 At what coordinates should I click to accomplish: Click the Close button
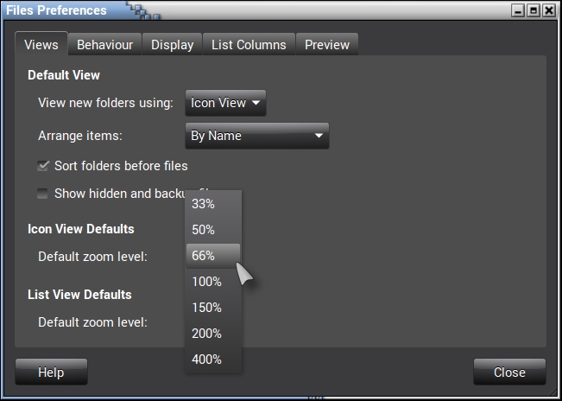(509, 372)
